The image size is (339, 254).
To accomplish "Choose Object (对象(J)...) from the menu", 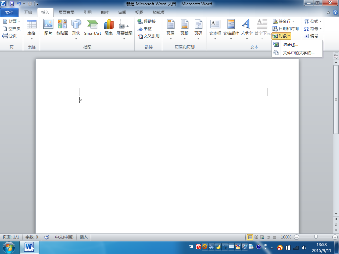I will click(x=297, y=45).
